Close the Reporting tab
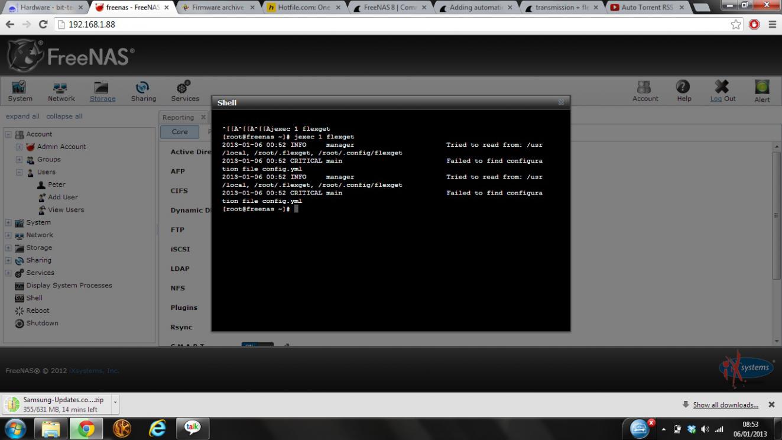The image size is (782, 440). pos(203,117)
